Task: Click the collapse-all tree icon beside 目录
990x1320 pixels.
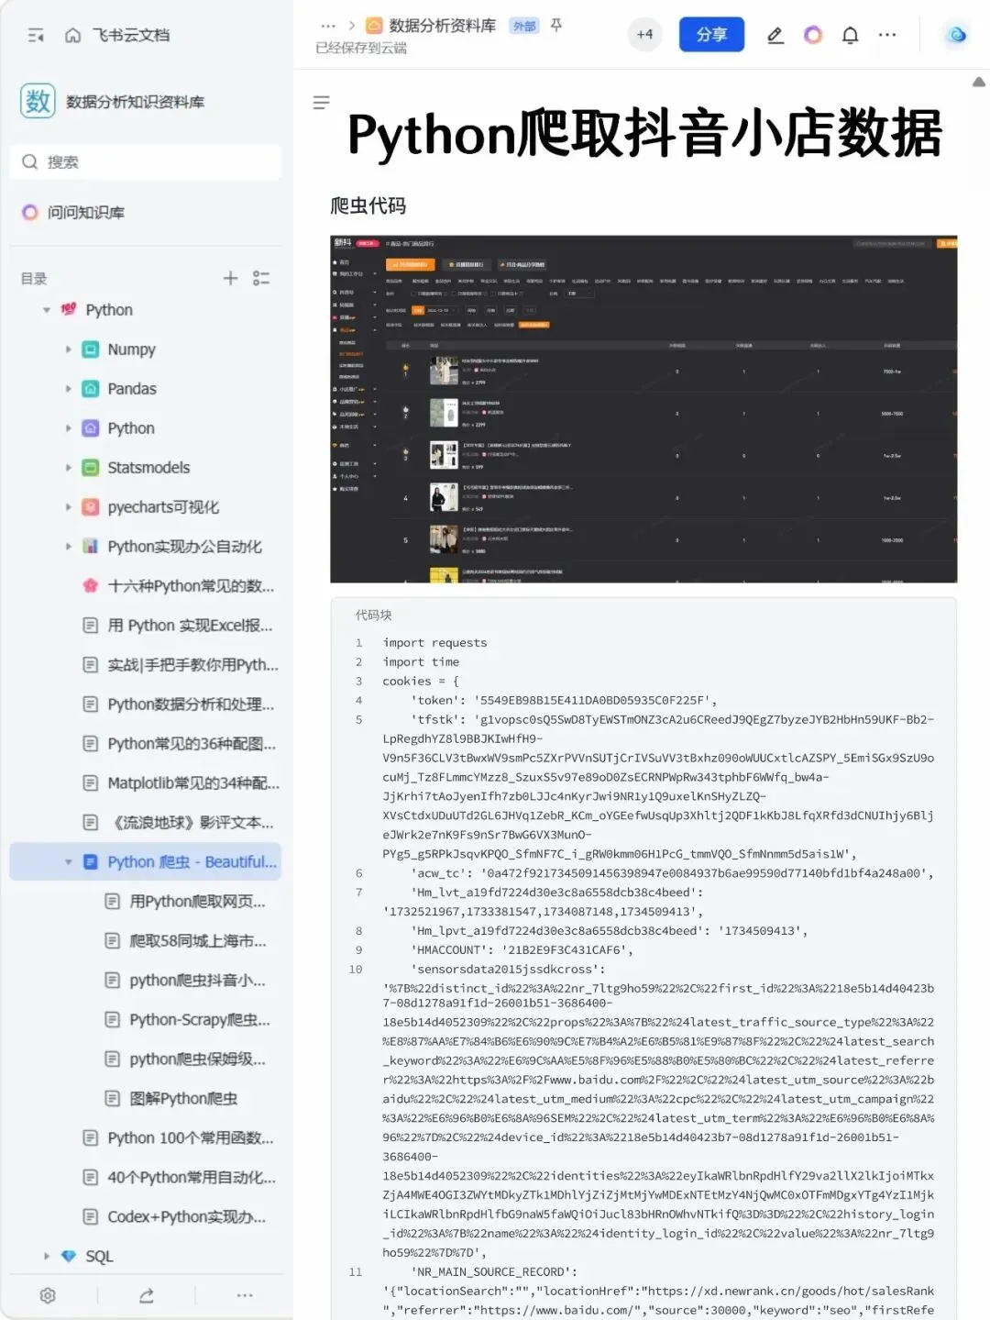Action: click(261, 278)
